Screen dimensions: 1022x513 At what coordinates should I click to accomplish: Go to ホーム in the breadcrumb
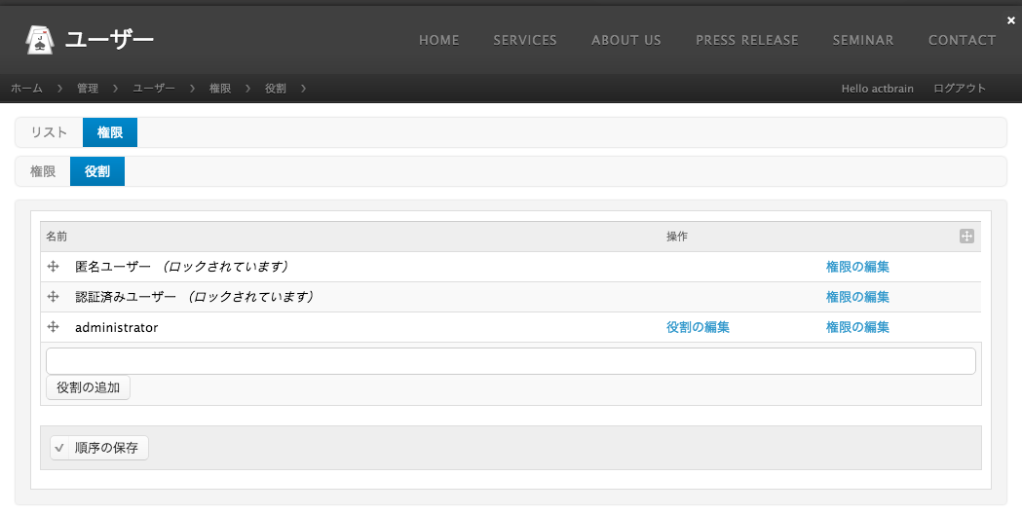26,89
